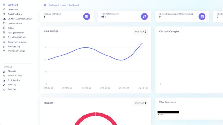
Task: Open Son 7 Gün dropdown in Mesajlar card
Action: [x=140, y=103]
